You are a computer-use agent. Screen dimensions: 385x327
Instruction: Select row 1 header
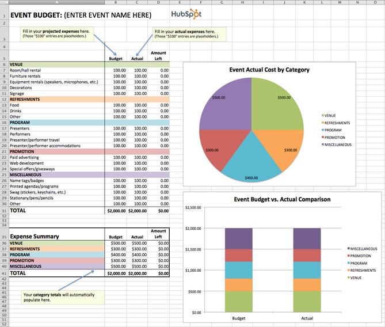(3, 14)
